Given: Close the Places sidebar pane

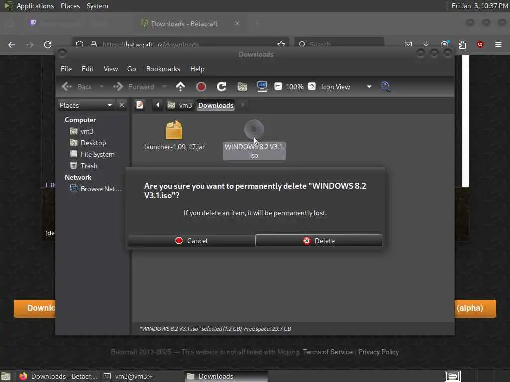Looking at the screenshot, I should pyautogui.click(x=122, y=105).
